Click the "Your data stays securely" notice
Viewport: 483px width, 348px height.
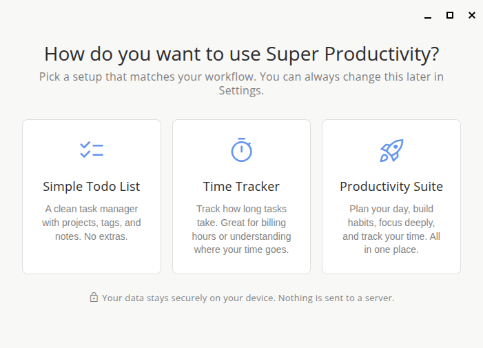(x=248, y=298)
